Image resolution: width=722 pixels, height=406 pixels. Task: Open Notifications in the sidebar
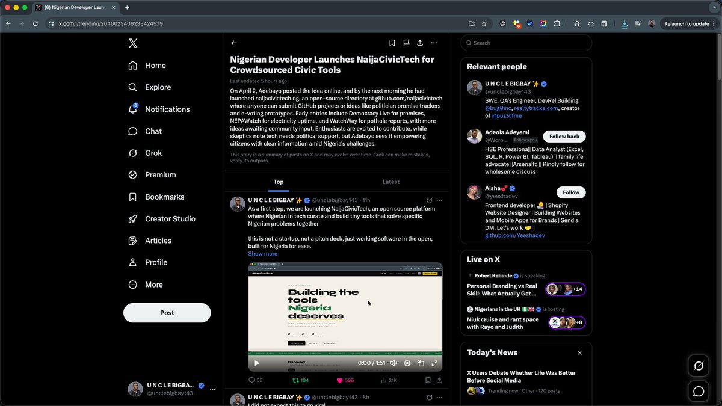[159, 109]
